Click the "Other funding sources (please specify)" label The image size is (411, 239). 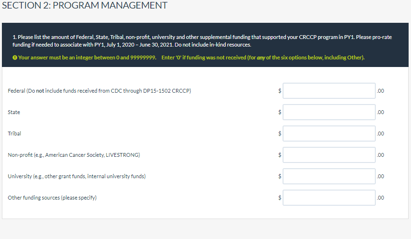(x=52, y=198)
